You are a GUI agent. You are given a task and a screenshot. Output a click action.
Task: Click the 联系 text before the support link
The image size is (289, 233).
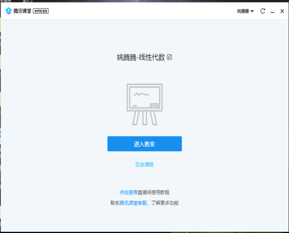(x=115, y=203)
